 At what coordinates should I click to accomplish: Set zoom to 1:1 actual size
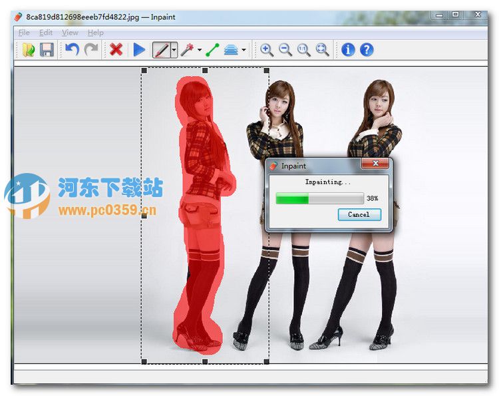(304, 50)
